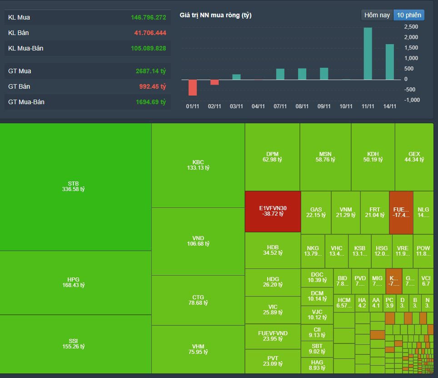
Task: Select the 10 phiên tab
Action: click(x=409, y=15)
